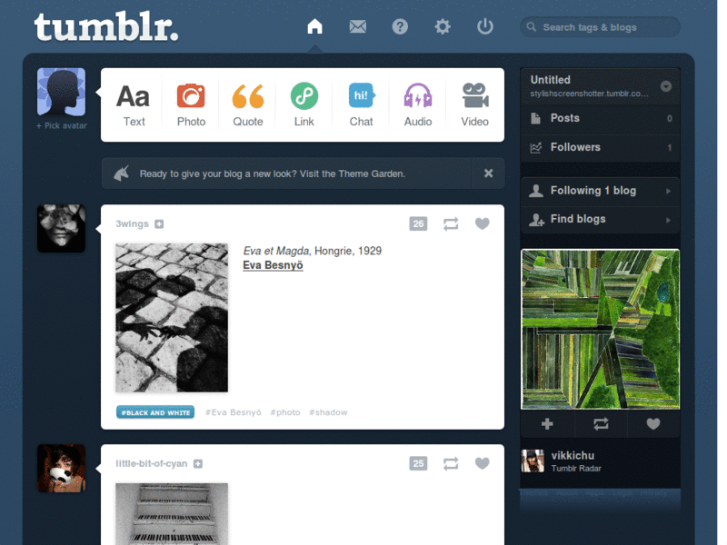Open the help question mark icon
727x545 pixels.
coord(400,26)
